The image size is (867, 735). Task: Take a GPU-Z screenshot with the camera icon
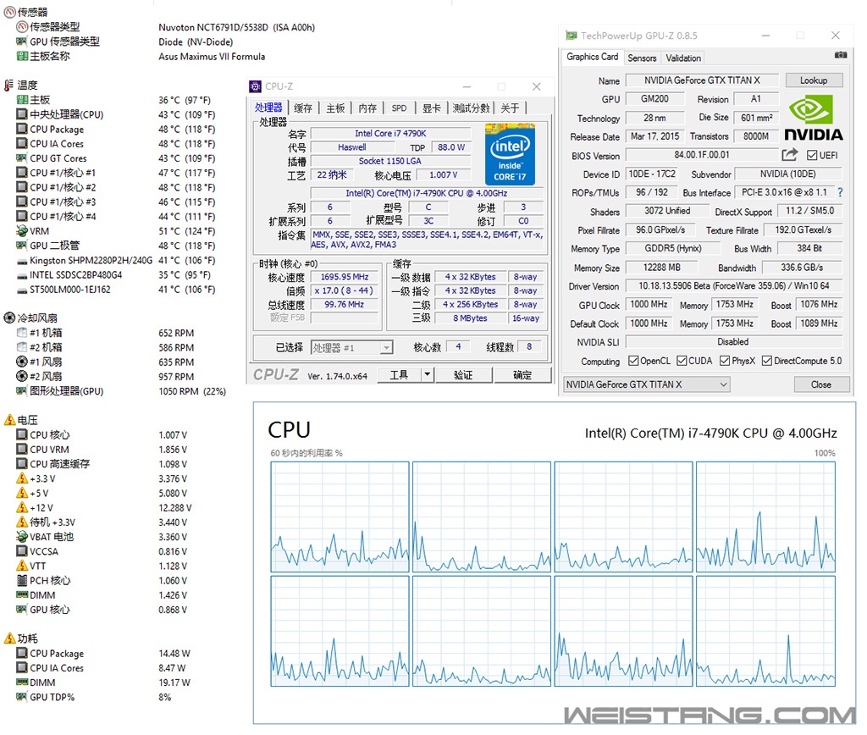(x=841, y=55)
